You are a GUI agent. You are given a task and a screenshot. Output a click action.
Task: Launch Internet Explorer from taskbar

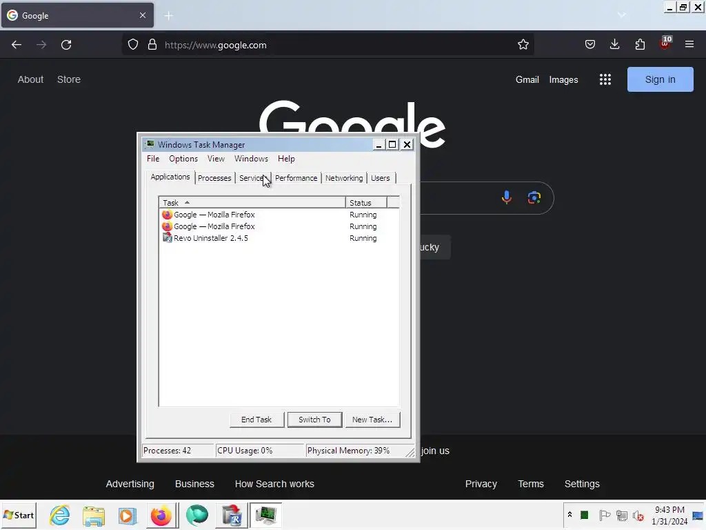[x=60, y=515]
